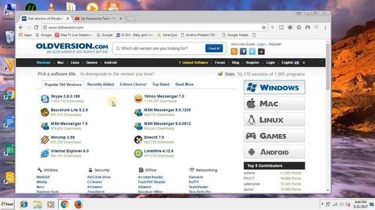Open Chrome three-dot menu
Viewport: 375px width, 210px height.
pyautogui.click(x=325, y=27)
